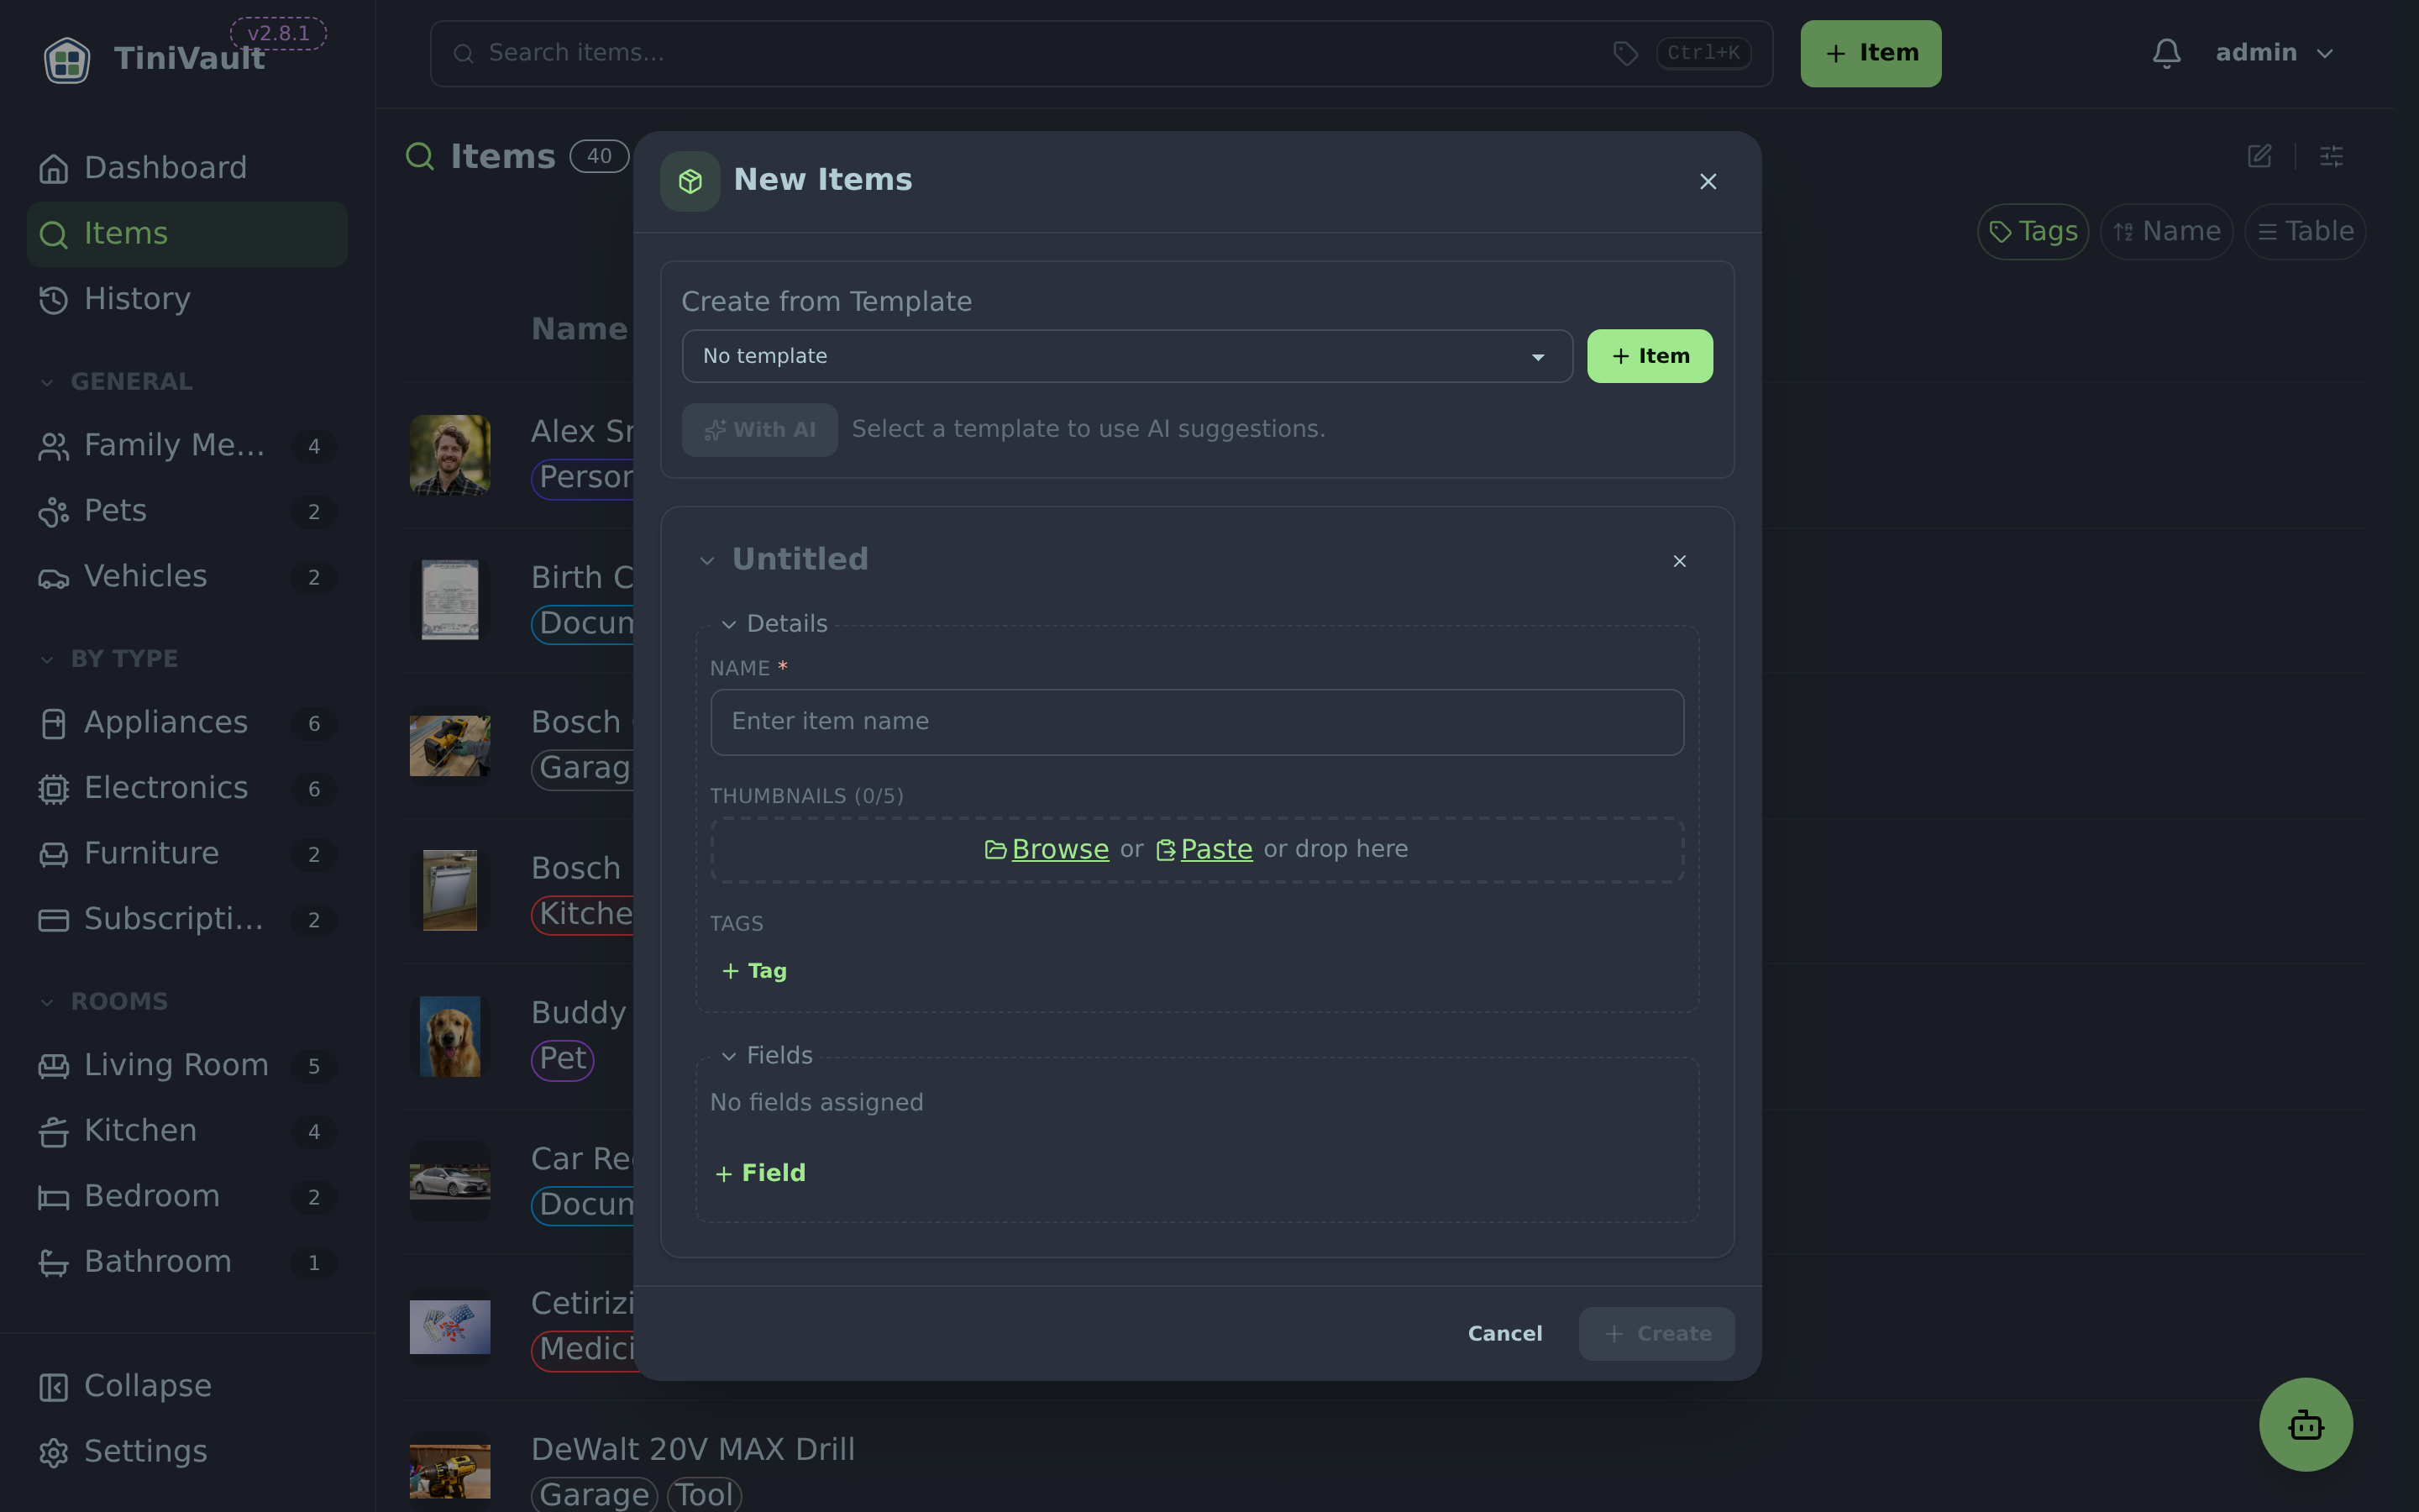Screen dimensions: 2419x1512
Task: Click the TiniVault logo icon
Action: (67, 59)
